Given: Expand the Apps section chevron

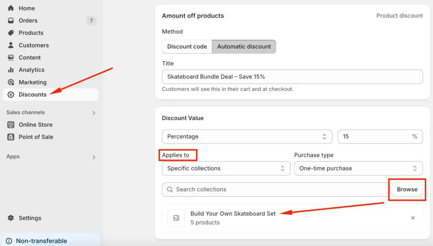Looking at the screenshot, I should pos(94,157).
